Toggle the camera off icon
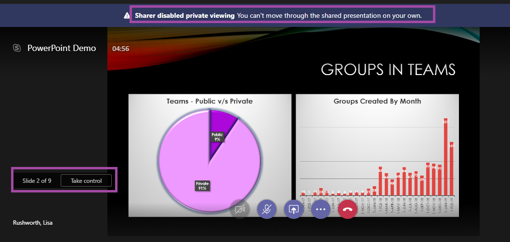The image size is (510, 242). pos(240,209)
